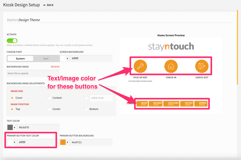Edit the #ee9721 background hex field
Screen dimensions: 241x160
91,142
